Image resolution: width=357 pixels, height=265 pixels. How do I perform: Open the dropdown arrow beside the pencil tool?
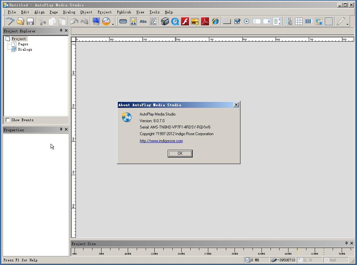pyautogui.click(x=347, y=24)
